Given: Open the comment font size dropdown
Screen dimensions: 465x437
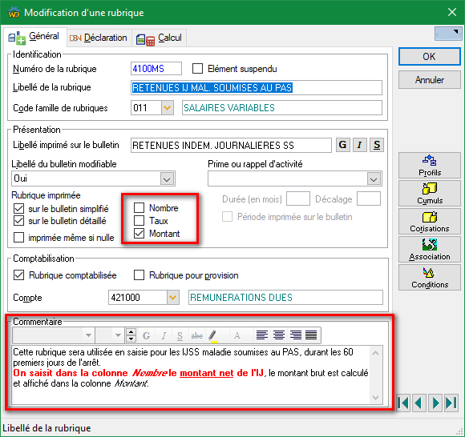Looking at the screenshot, I should [x=118, y=335].
